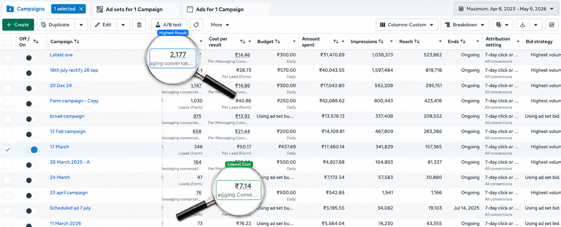Click budget ₹437.69 Daily cell
Image resolution: width=561 pixels, height=227 pixels.
[x=287, y=150]
